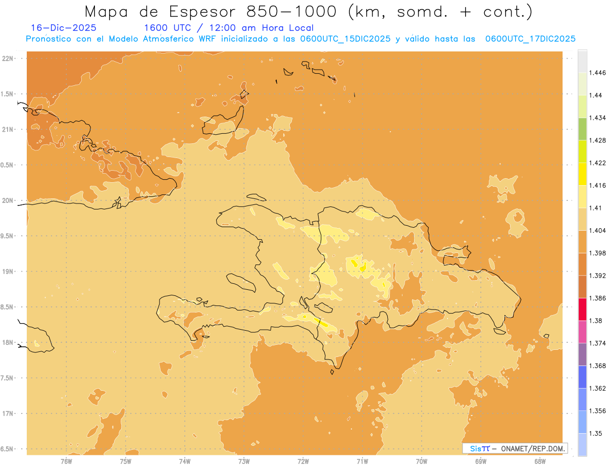Pick the pale yellow swatch between 1.41 and 1.416
Viewport: 606px width, 468px height.
(582, 196)
